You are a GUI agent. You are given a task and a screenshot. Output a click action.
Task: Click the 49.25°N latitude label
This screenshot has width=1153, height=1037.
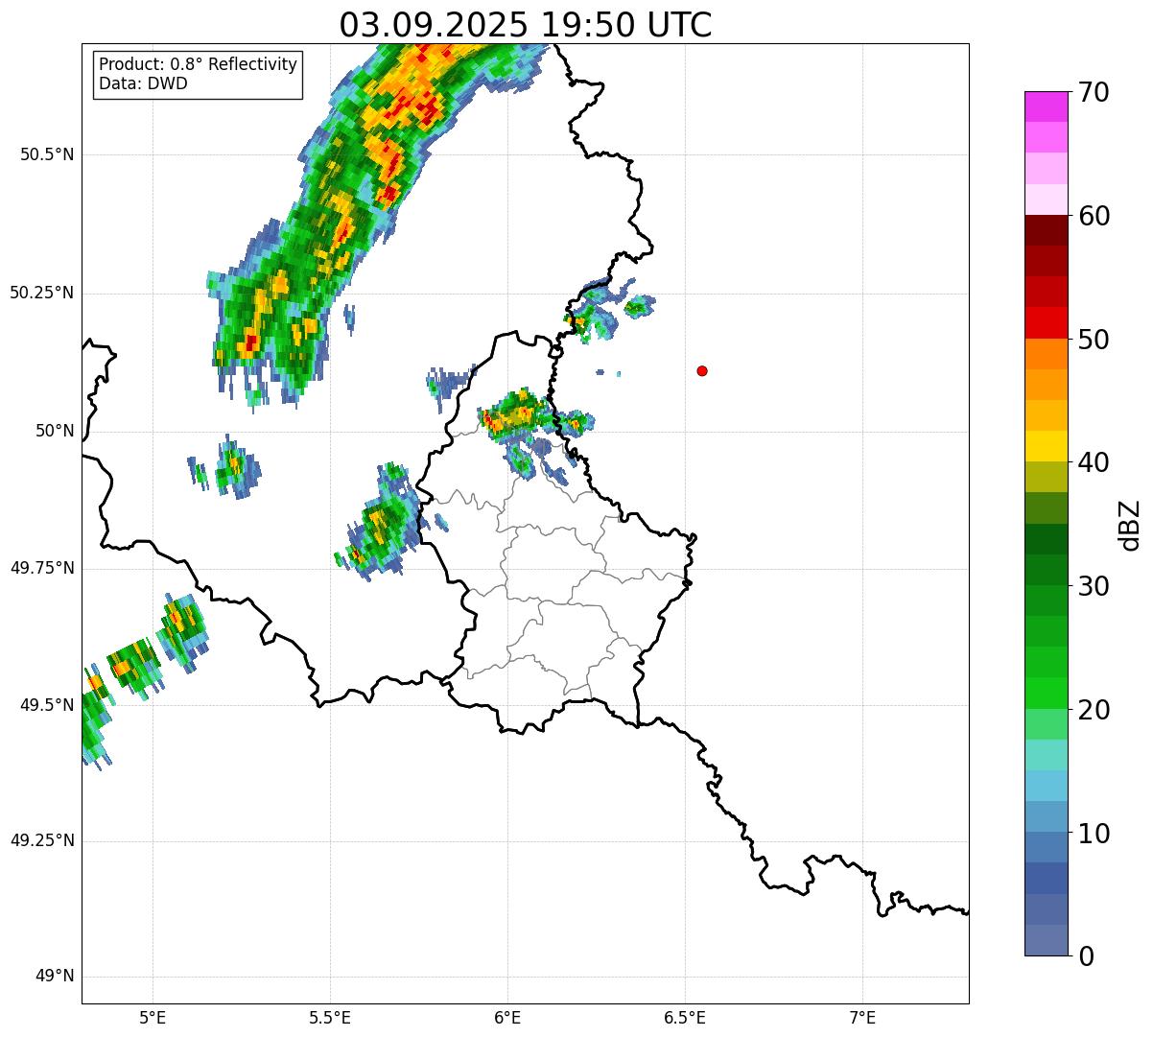[x=42, y=841]
